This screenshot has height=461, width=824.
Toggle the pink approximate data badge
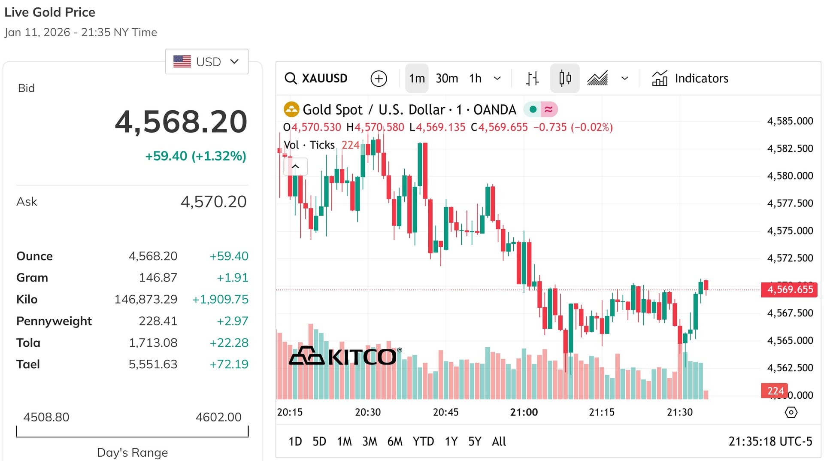pos(549,109)
